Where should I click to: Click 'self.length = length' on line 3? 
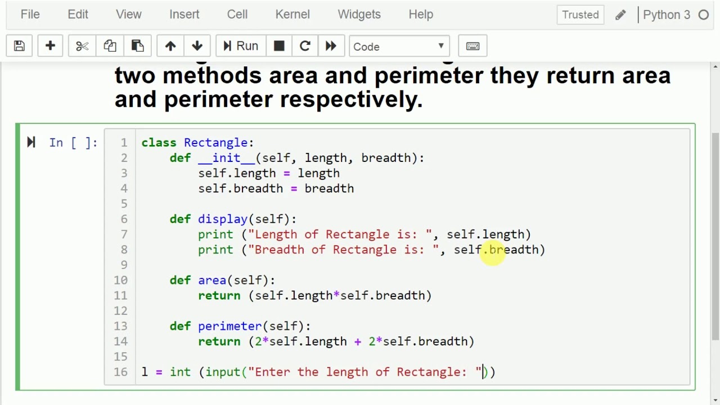click(x=269, y=173)
